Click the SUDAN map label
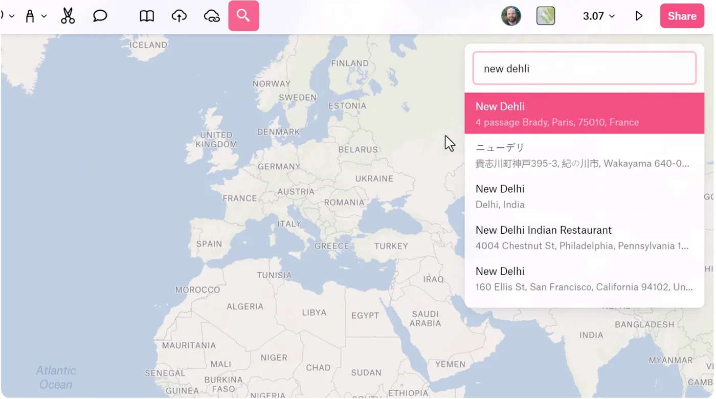716x399 pixels. [x=366, y=372]
